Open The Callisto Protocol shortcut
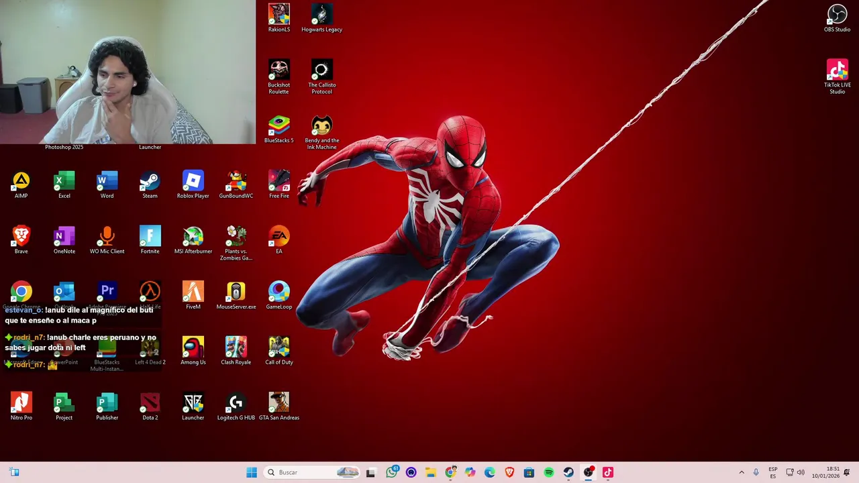Image resolution: width=859 pixels, height=483 pixels. point(321,76)
